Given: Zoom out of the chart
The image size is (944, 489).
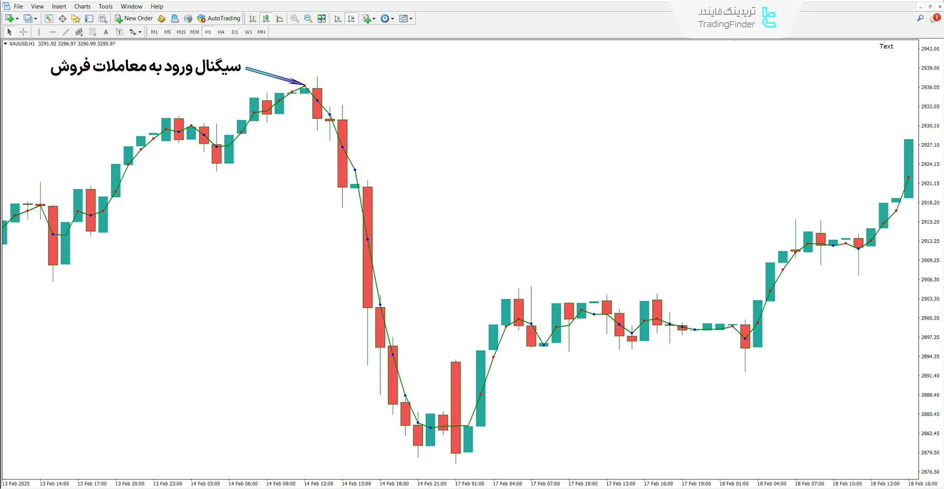Looking at the screenshot, I should tap(308, 19).
